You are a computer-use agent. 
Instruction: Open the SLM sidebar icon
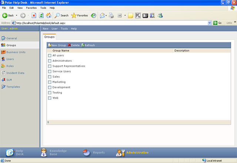[3, 80]
